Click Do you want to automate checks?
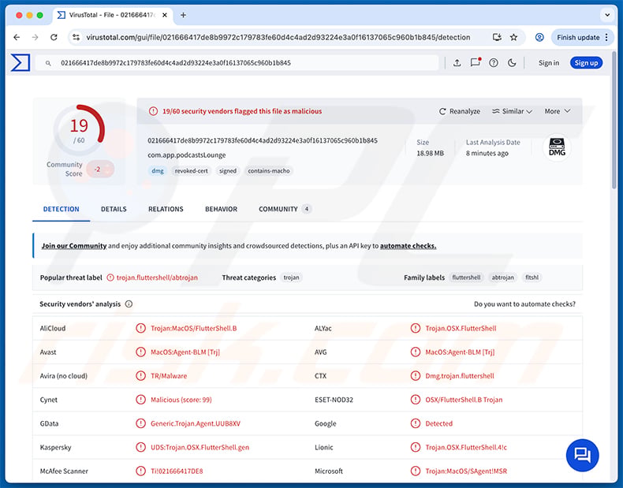This screenshot has width=623, height=488. click(x=524, y=304)
